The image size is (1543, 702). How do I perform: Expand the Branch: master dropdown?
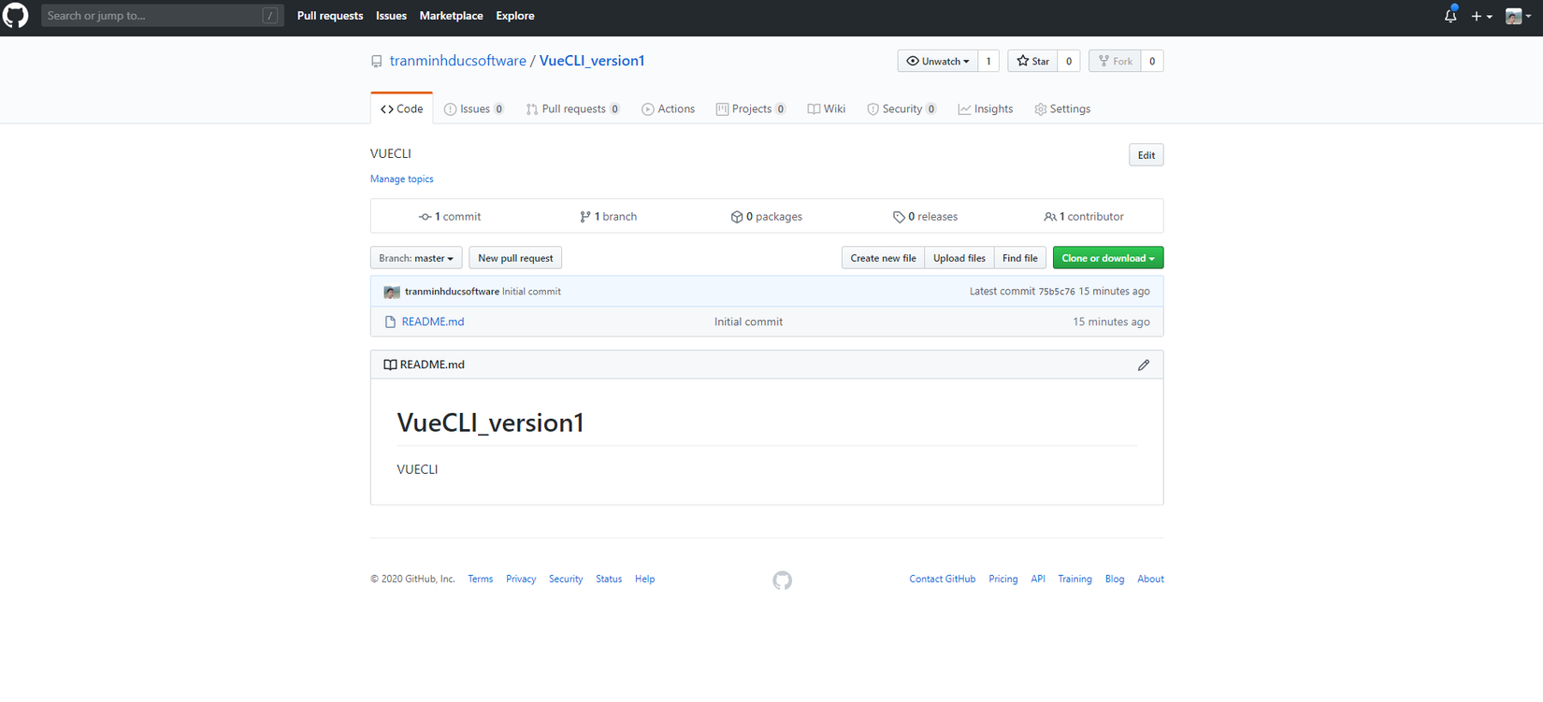416,258
